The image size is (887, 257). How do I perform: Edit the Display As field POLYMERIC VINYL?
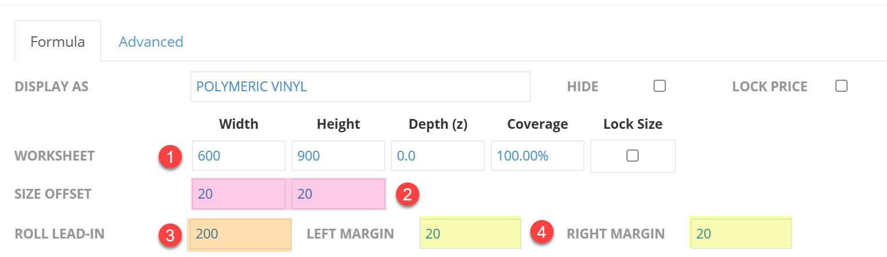pyautogui.click(x=360, y=87)
